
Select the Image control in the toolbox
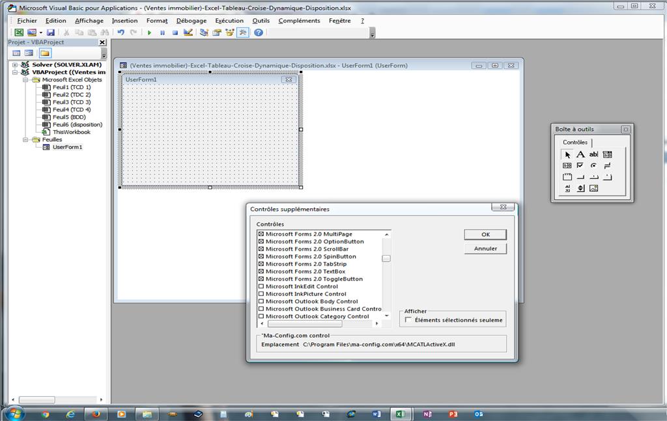click(x=593, y=188)
